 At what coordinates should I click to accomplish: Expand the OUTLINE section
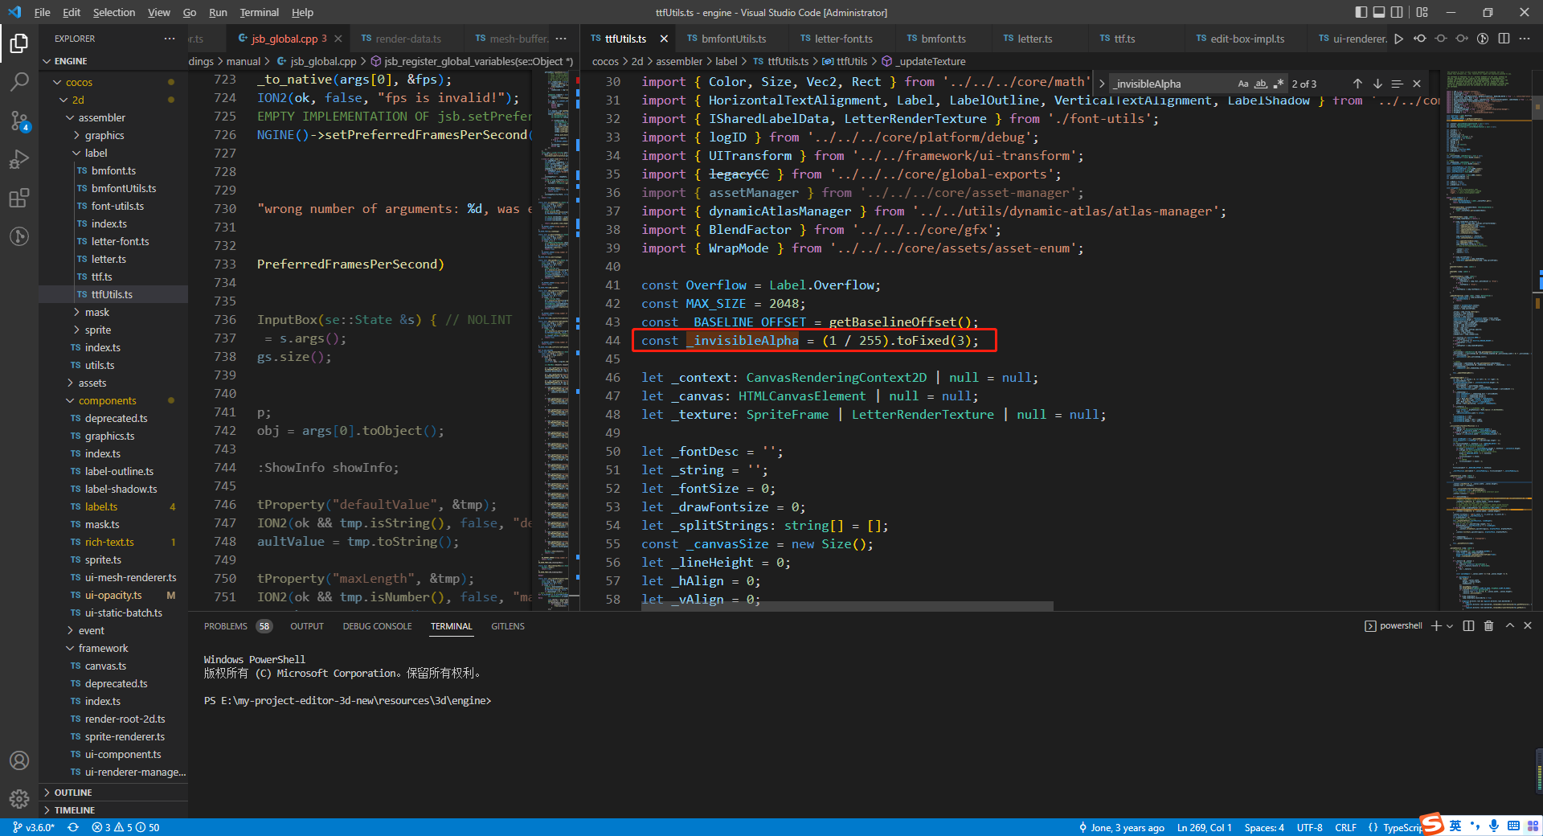click(x=73, y=793)
